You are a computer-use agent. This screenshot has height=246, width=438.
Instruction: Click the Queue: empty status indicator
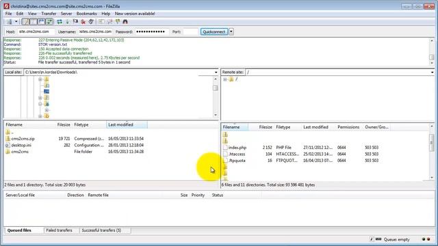tap(397, 240)
